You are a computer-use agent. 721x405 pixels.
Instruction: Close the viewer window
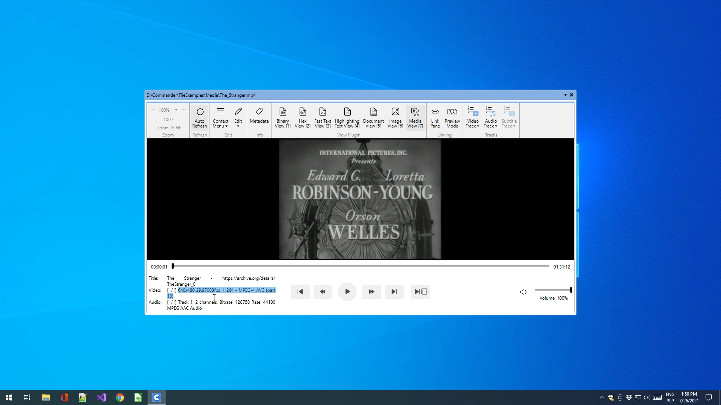(572, 95)
